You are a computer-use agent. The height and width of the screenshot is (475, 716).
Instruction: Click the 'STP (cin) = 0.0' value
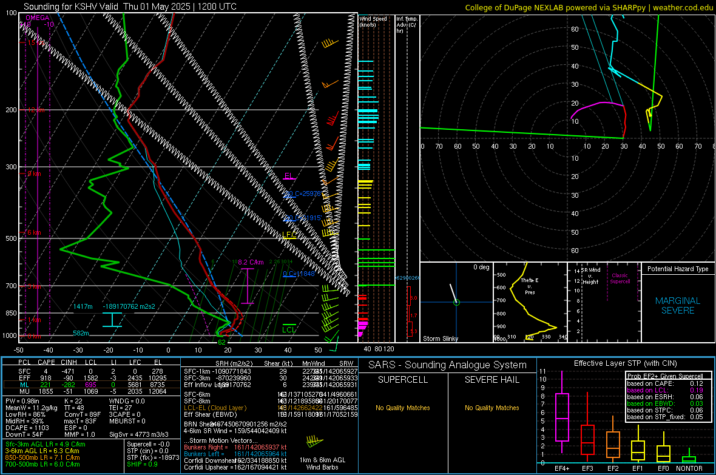coord(147,451)
